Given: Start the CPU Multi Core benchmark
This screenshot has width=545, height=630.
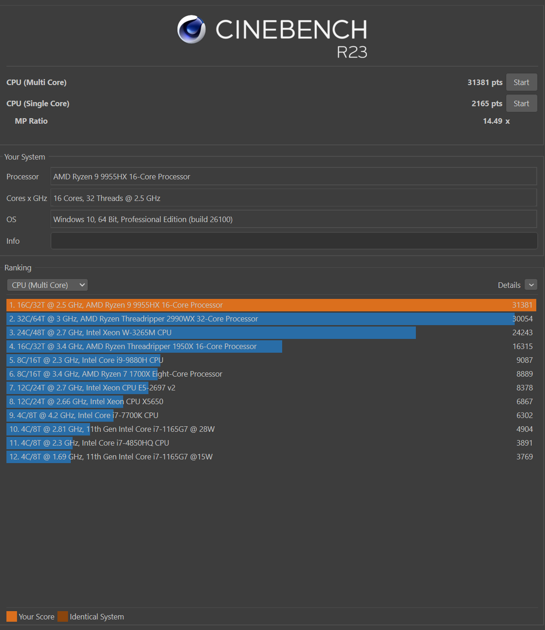Looking at the screenshot, I should pos(522,82).
